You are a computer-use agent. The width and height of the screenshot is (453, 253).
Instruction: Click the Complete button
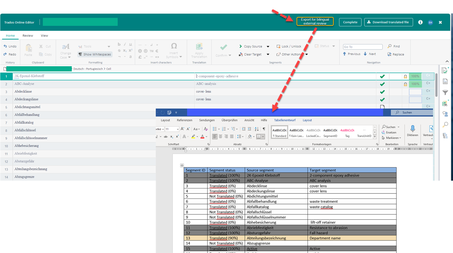[x=350, y=22]
